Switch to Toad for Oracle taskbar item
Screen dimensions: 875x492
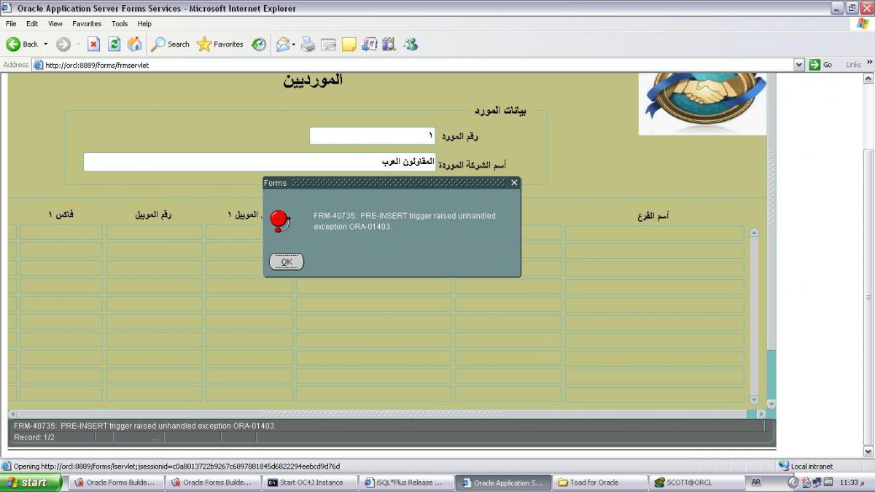click(601, 483)
